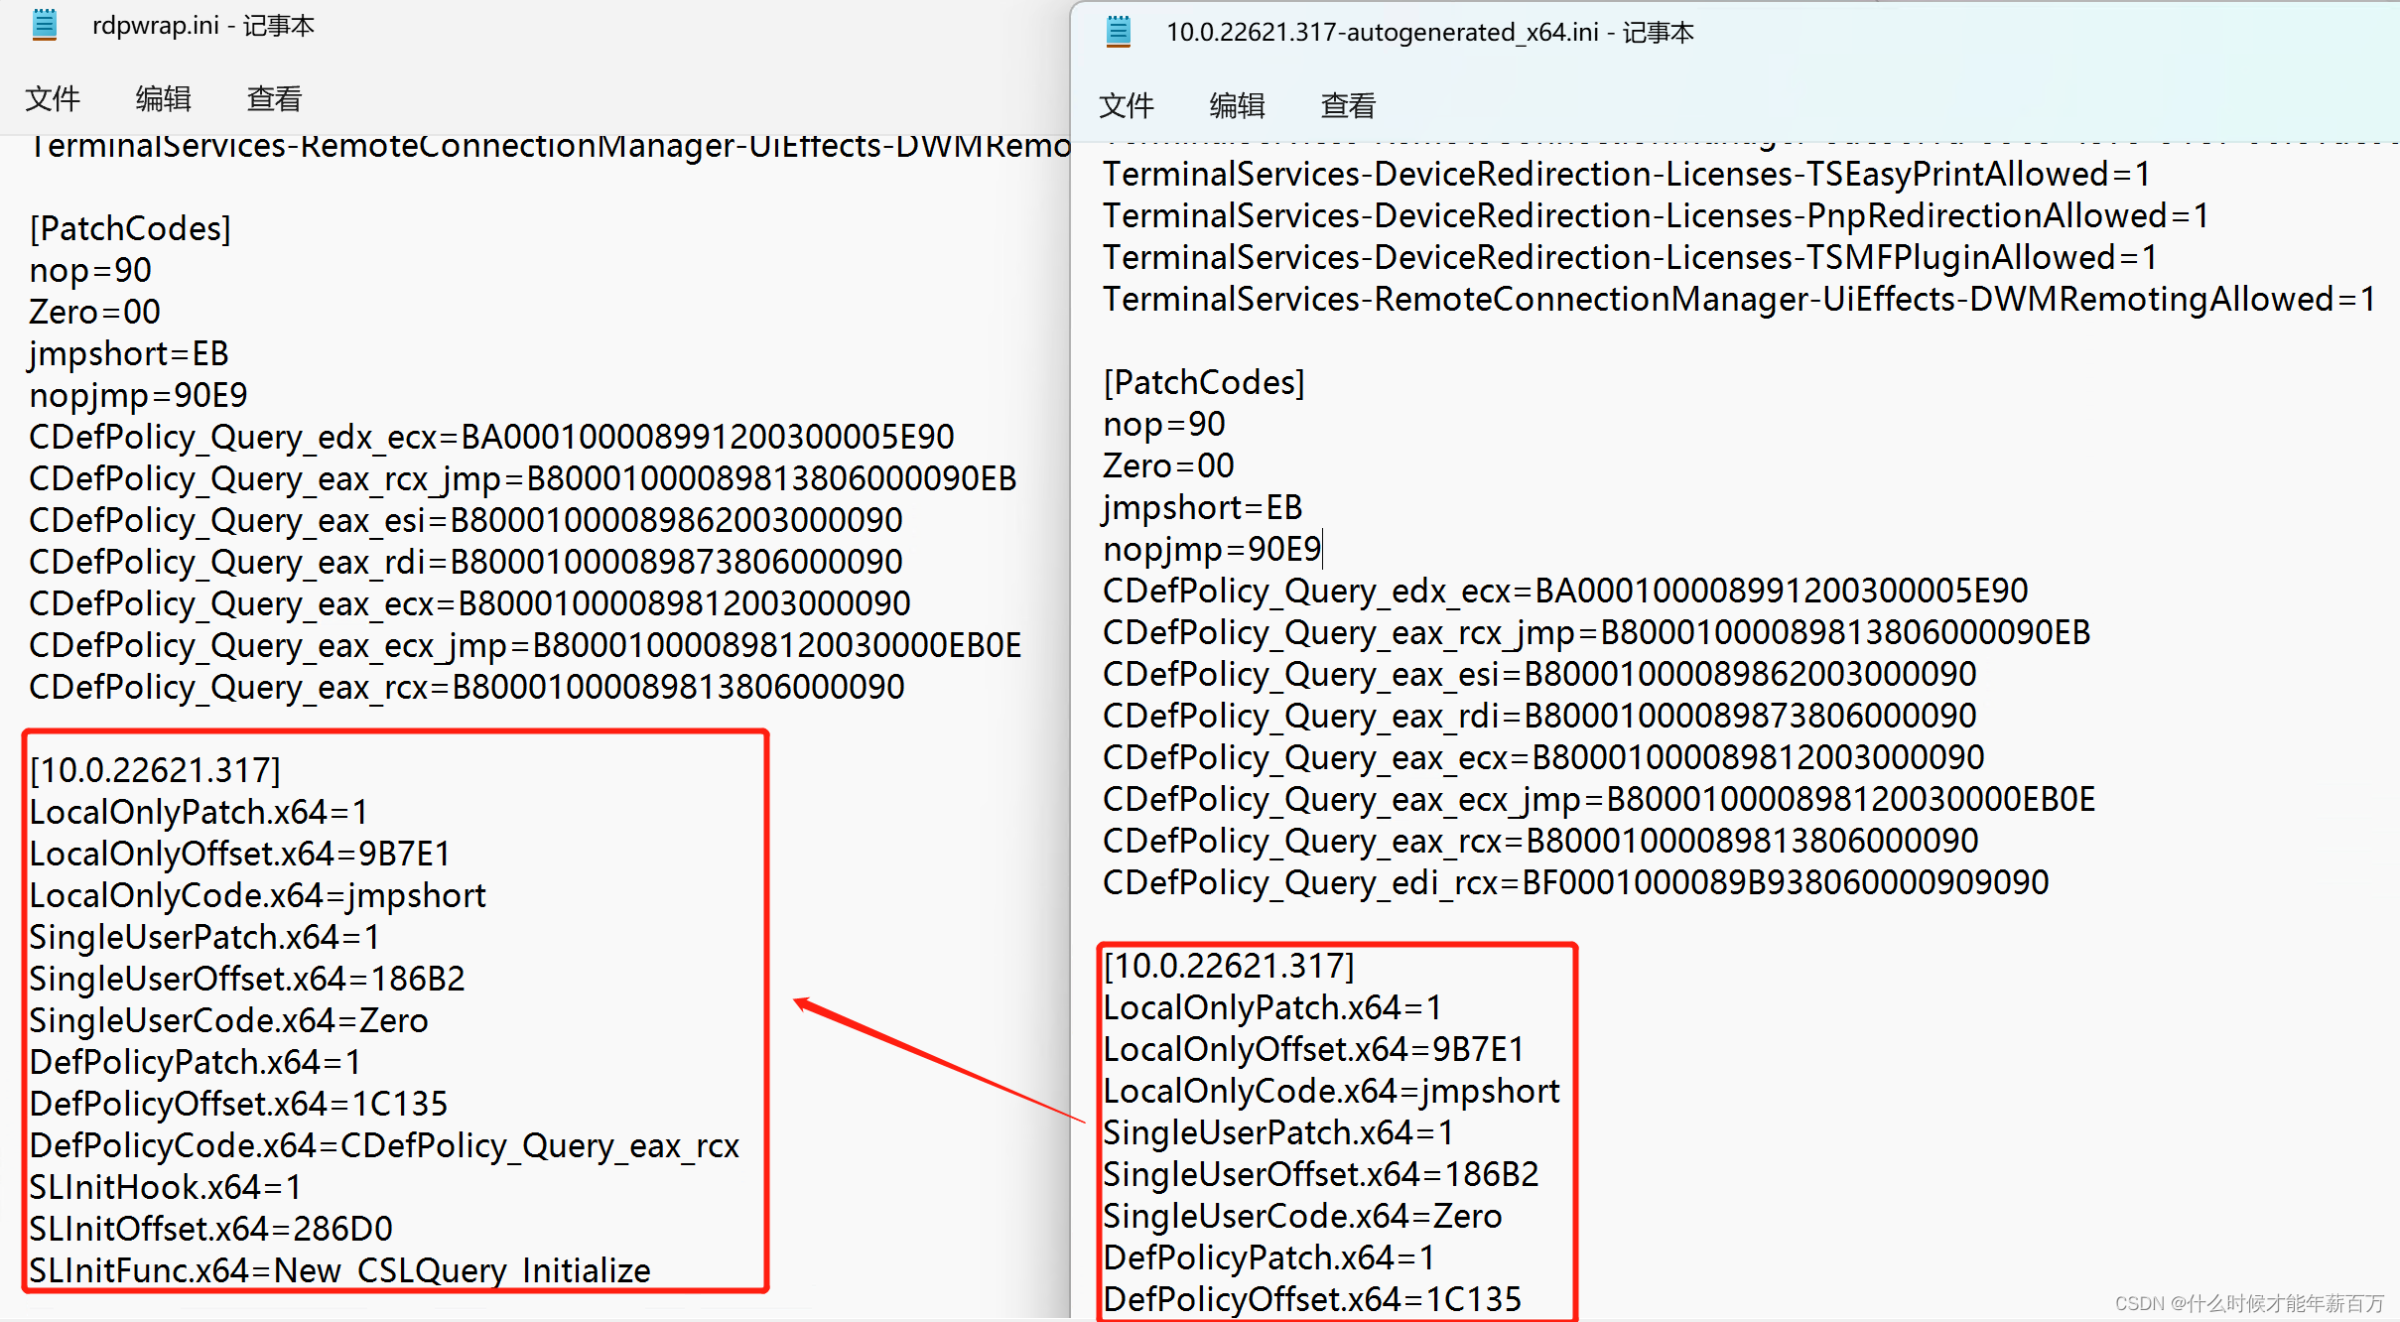Place cursor on right [PatchCodes] header line
Image resolution: width=2400 pixels, height=1322 pixels.
1204,382
